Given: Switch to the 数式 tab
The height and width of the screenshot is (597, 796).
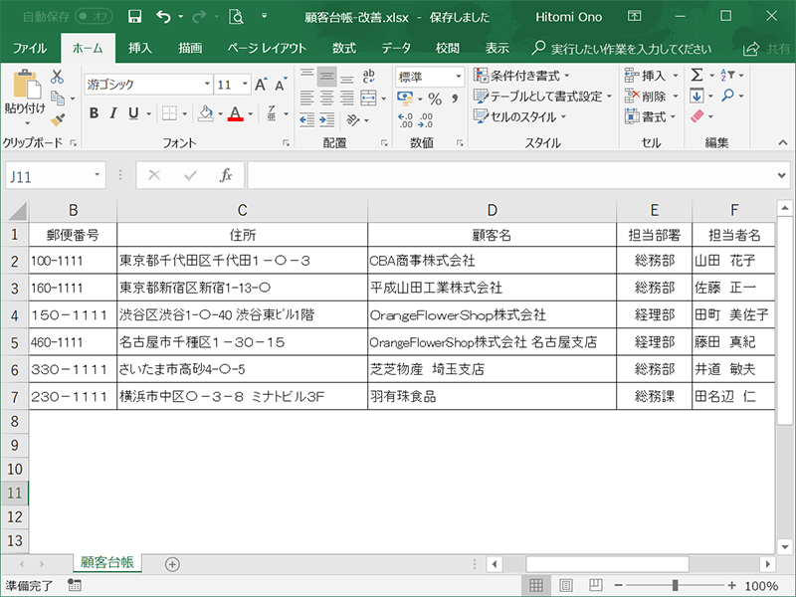Looking at the screenshot, I should point(344,48).
